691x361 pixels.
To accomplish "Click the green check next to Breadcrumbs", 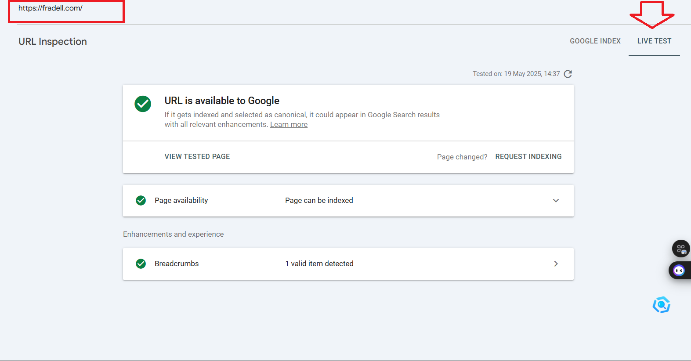I will (141, 264).
